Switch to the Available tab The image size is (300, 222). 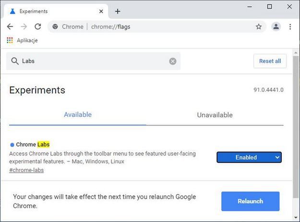78,115
